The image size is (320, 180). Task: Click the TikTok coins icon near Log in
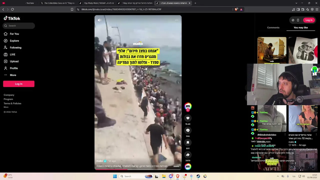click(x=293, y=20)
